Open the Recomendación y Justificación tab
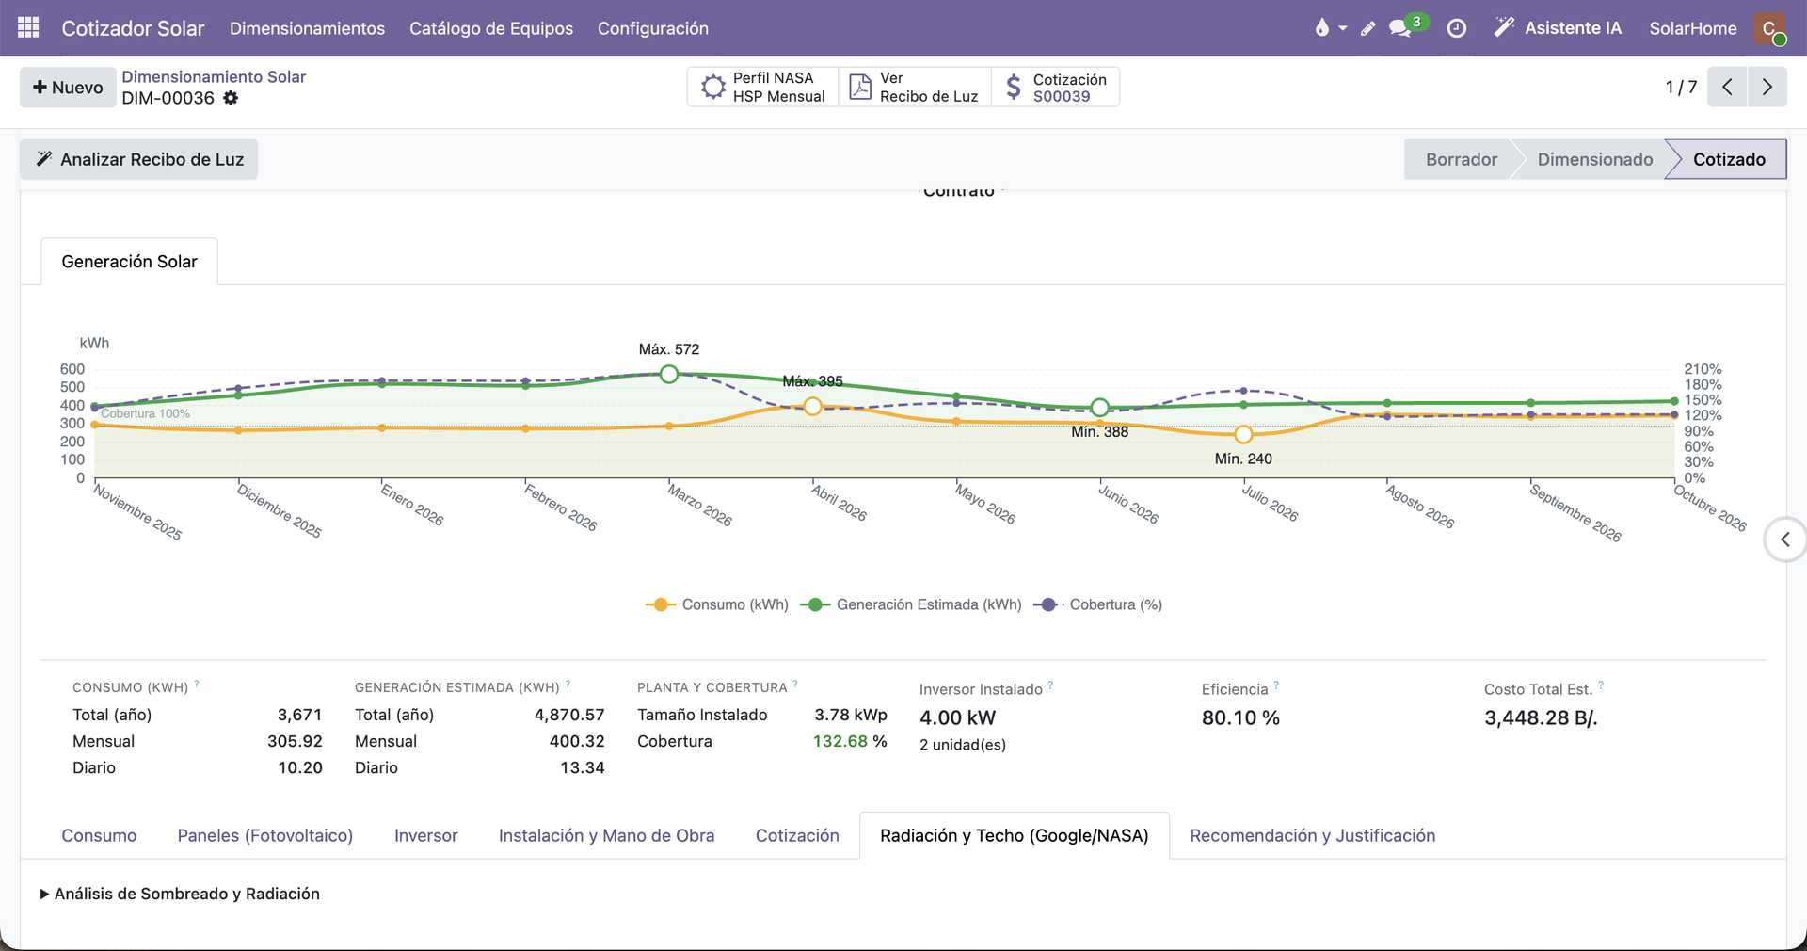Image resolution: width=1807 pixels, height=951 pixels. click(x=1313, y=835)
